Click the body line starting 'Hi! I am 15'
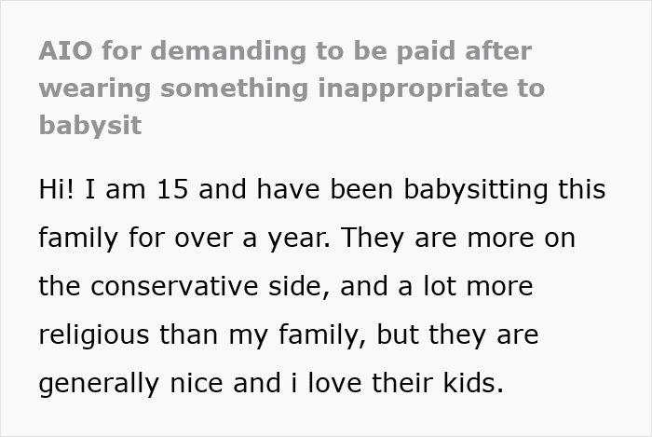The height and width of the screenshot is (437, 652). (322, 190)
